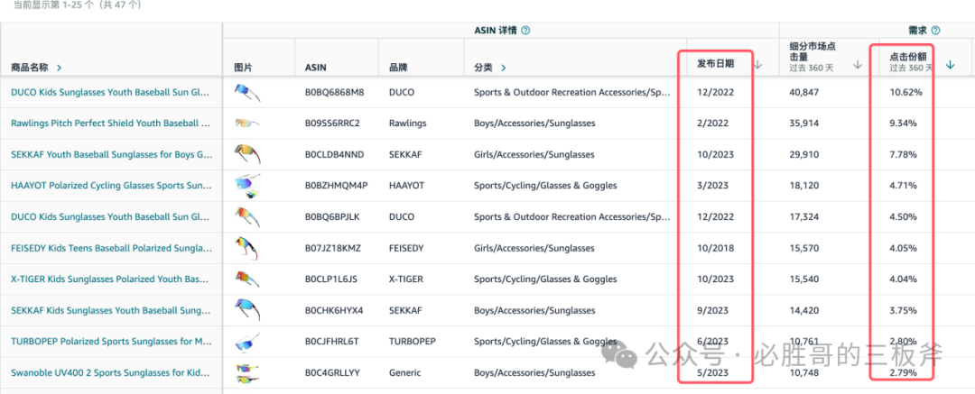Open first DUCO Kids Sunglasses link (10.62% row)
Screen dimensions: 975x394
tap(109, 92)
